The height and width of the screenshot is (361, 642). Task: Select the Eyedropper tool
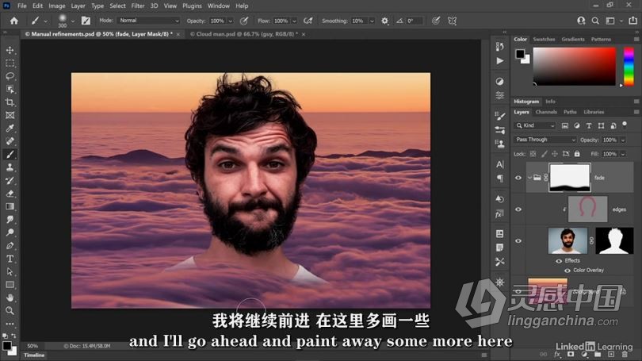point(10,129)
